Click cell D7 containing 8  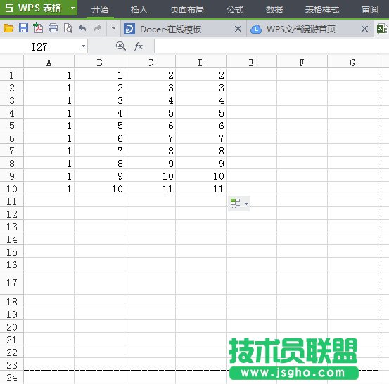(200, 151)
